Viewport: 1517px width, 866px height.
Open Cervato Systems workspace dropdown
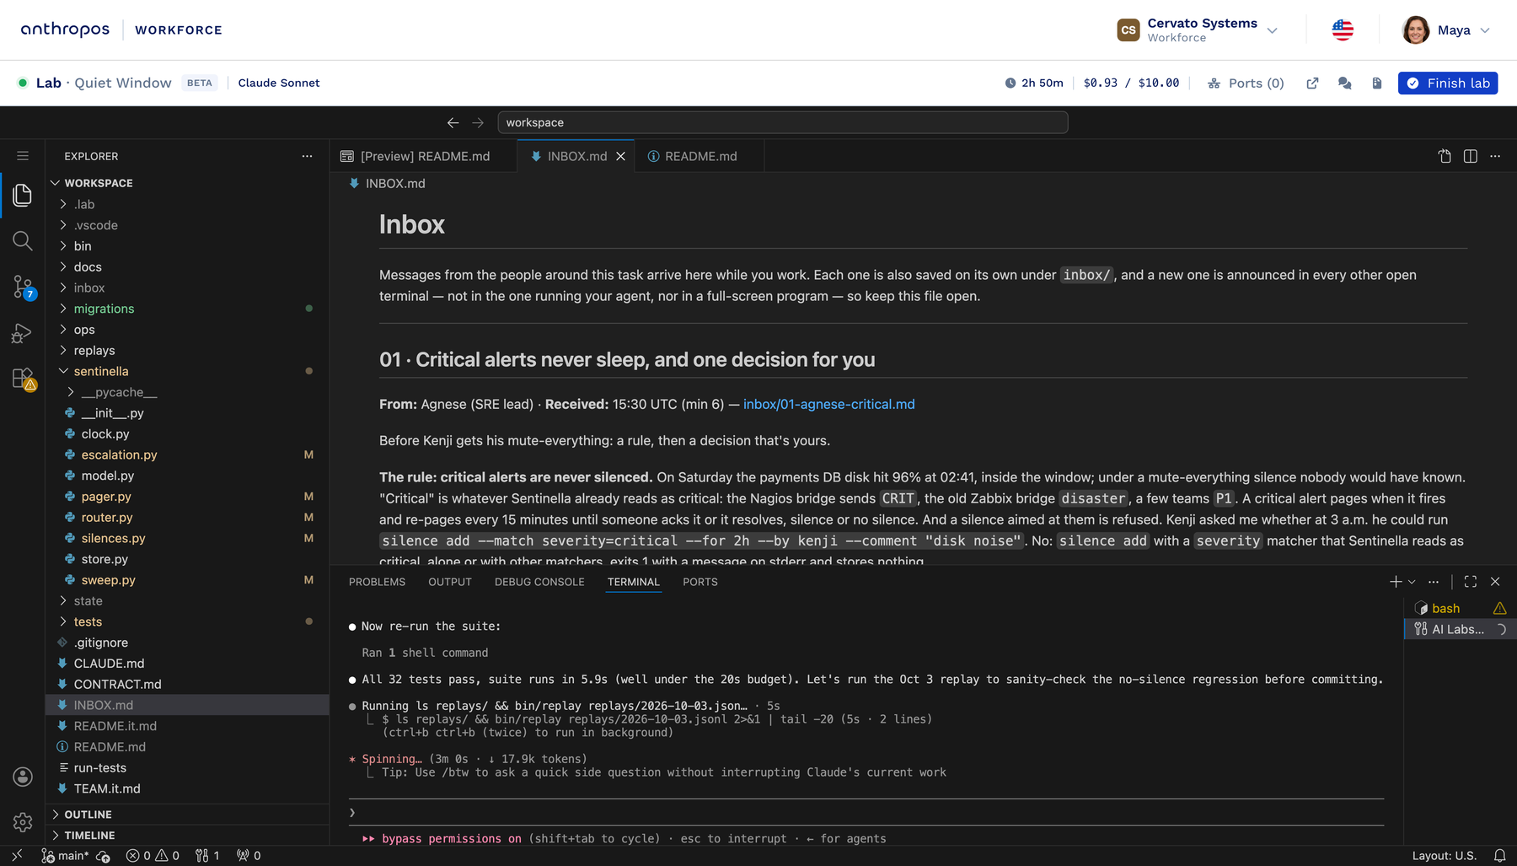(1198, 30)
